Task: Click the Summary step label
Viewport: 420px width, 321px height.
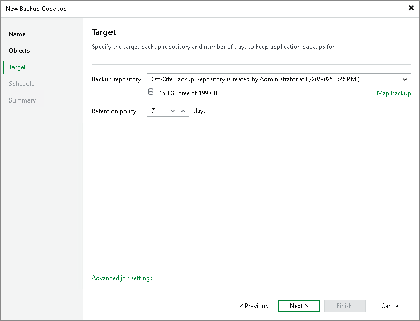Action: click(x=22, y=100)
